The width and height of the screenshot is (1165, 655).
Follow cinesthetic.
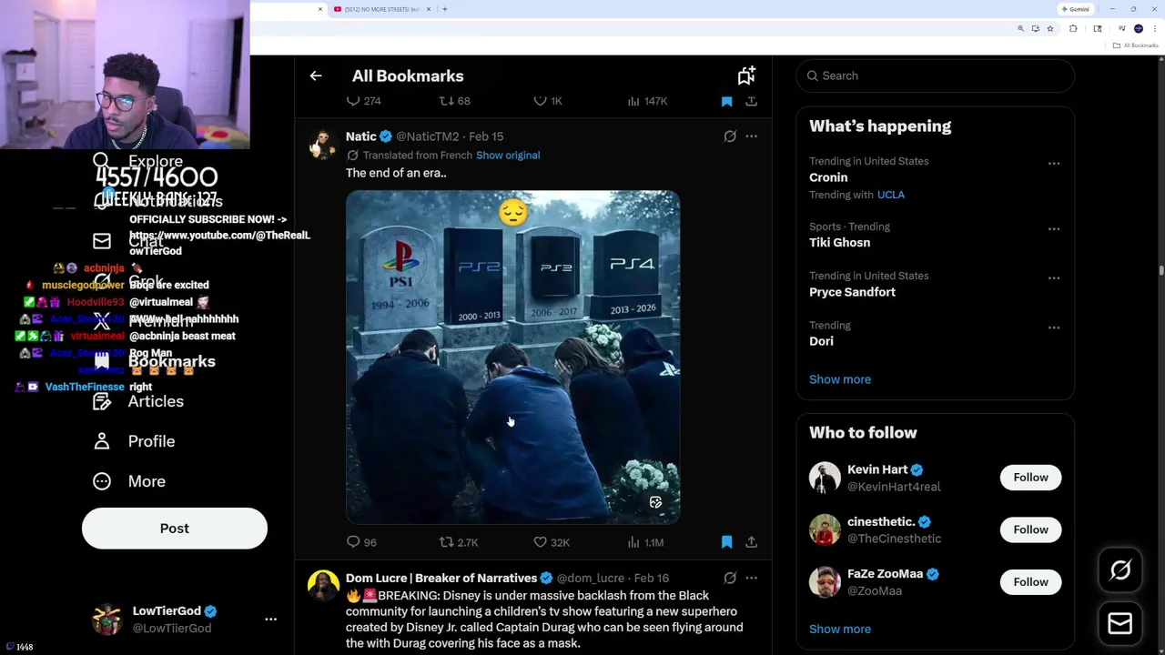(1030, 529)
